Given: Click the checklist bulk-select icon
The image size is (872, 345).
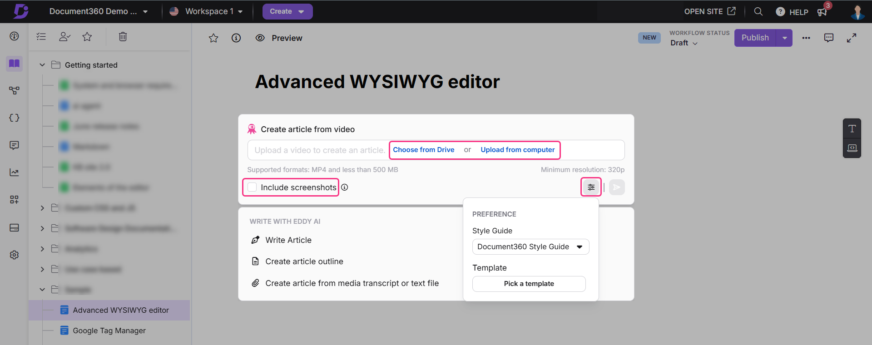Looking at the screenshot, I should click(41, 37).
